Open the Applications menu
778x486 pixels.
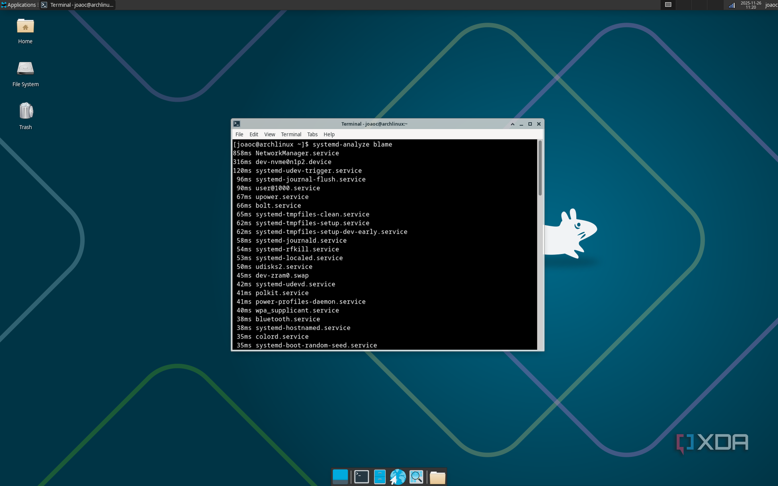tap(19, 5)
